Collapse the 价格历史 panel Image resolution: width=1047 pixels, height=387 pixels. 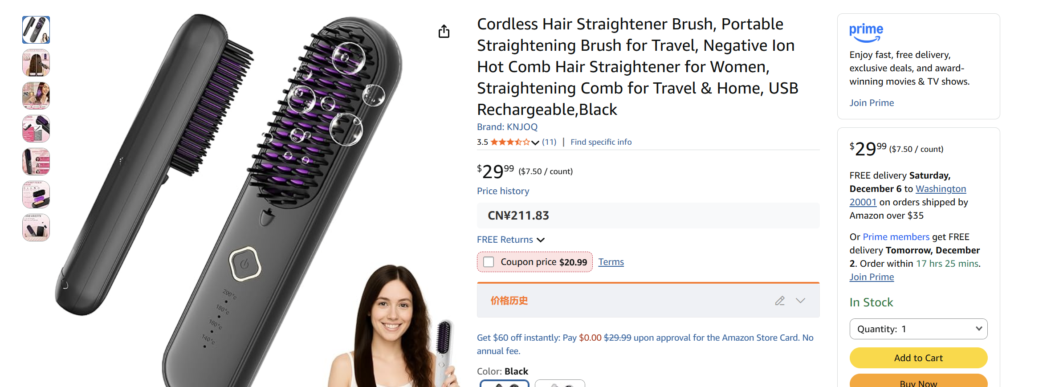coord(801,301)
